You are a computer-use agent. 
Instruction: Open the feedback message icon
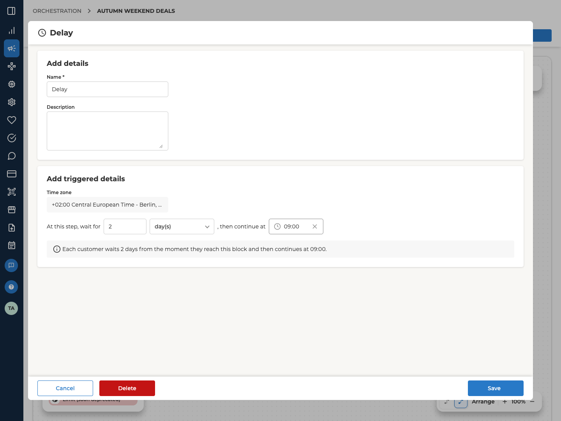point(11,265)
